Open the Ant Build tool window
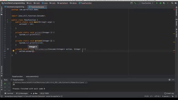Image resolution: width=178 pixels, height=100 pixels. point(176,33)
